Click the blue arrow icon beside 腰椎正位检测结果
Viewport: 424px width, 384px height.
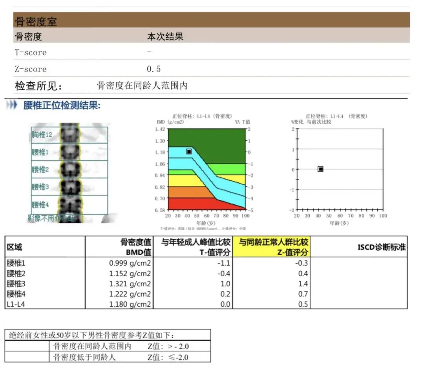(x=12, y=105)
